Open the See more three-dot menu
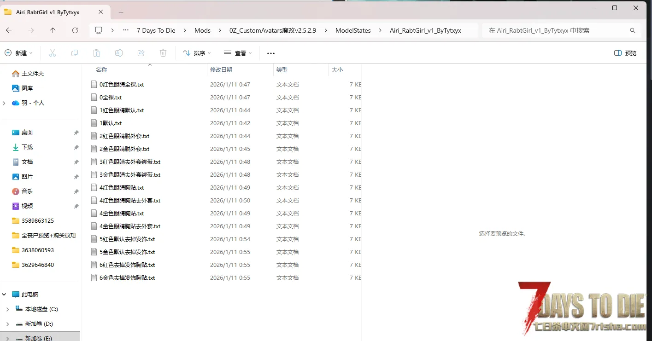Image resolution: width=652 pixels, height=341 pixels. (x=271, y=53)
